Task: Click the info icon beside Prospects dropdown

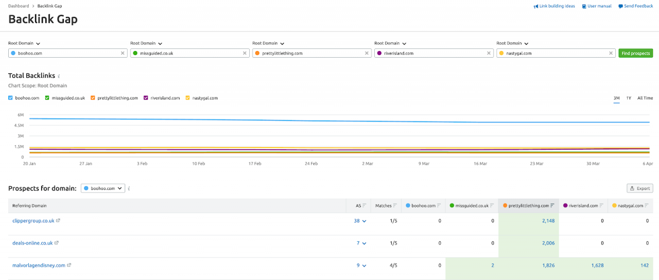Action: 129,188
